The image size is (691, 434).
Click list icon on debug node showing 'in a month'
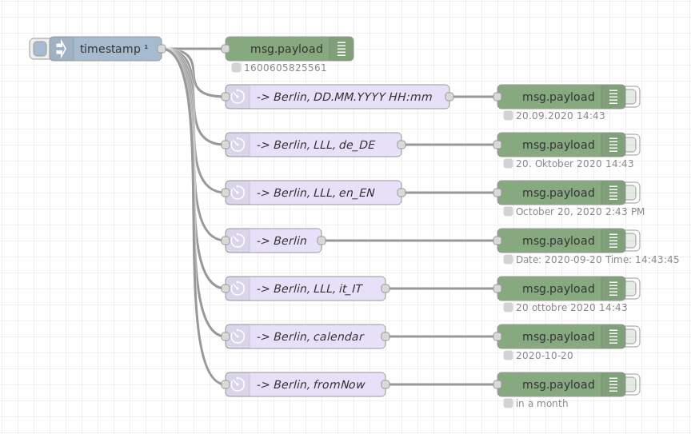pyautogui.click(x=613, y=384)
